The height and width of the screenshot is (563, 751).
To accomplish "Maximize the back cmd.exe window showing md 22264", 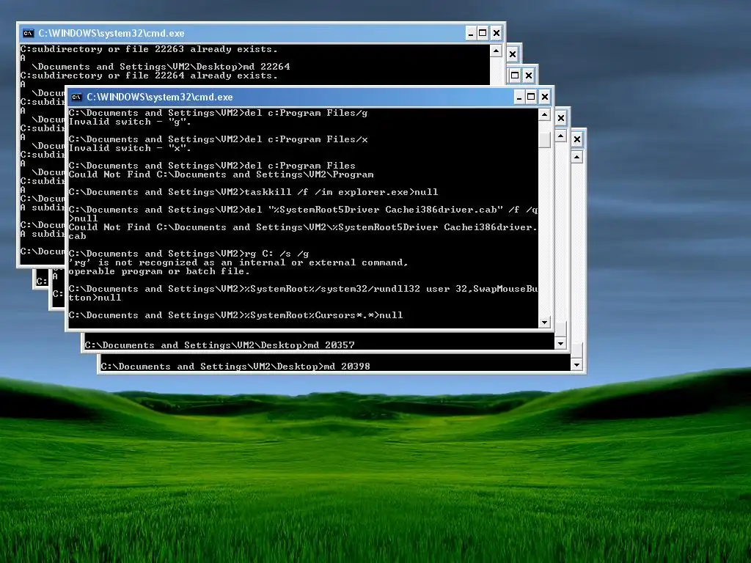I will (x=483, y=34).
